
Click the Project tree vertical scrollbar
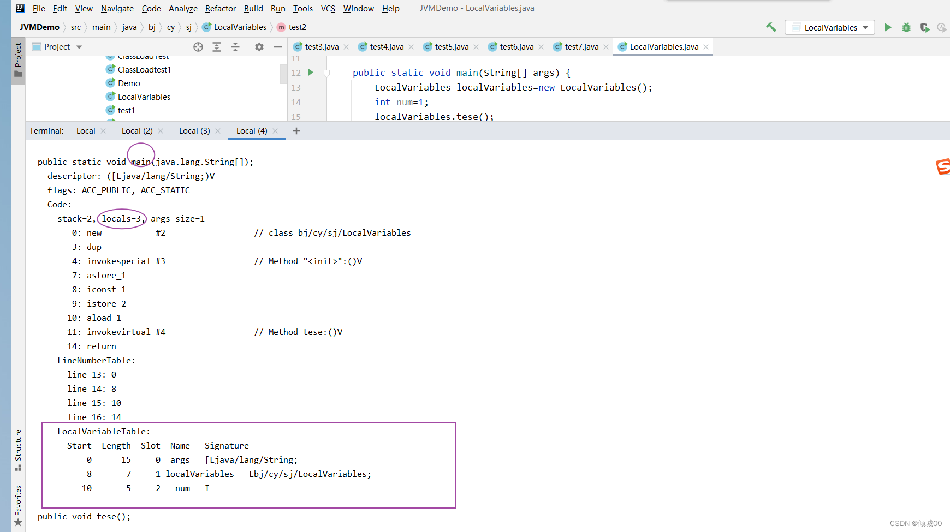pyautogui.click(x=283, y=74)
